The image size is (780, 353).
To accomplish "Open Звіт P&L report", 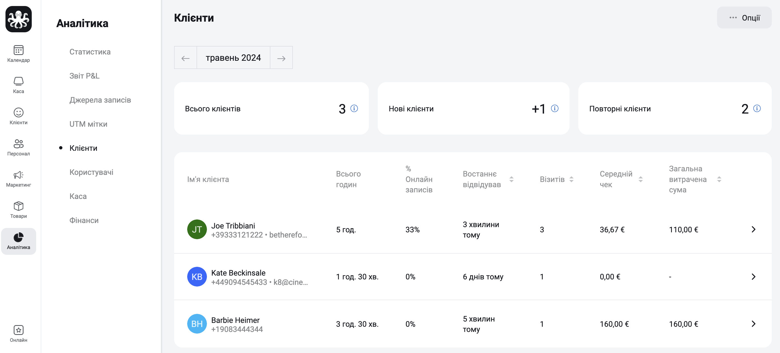I will [85, 76].
